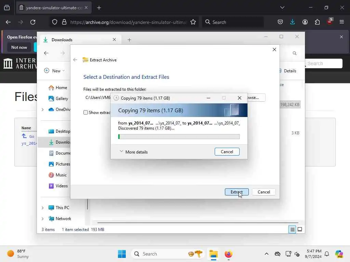Expand the OneDrive tree node
350x262 pixels.
point(43,110)
